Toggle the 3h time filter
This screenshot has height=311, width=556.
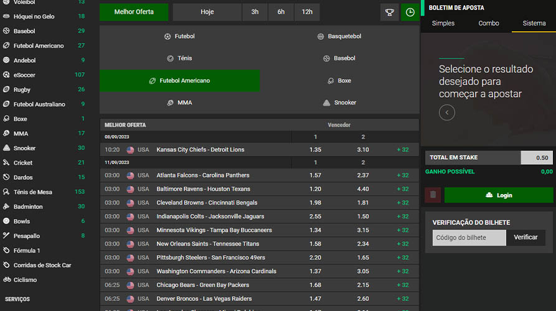[255, 12]
